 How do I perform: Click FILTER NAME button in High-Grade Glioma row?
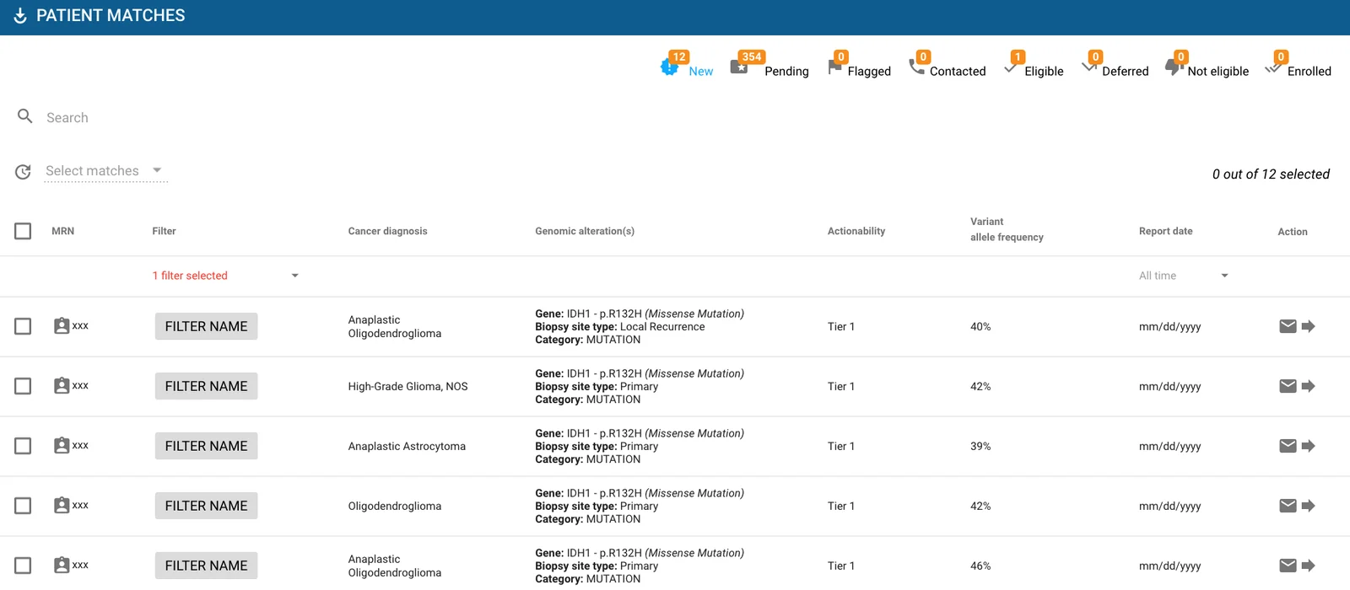click(x=206, y=386)
